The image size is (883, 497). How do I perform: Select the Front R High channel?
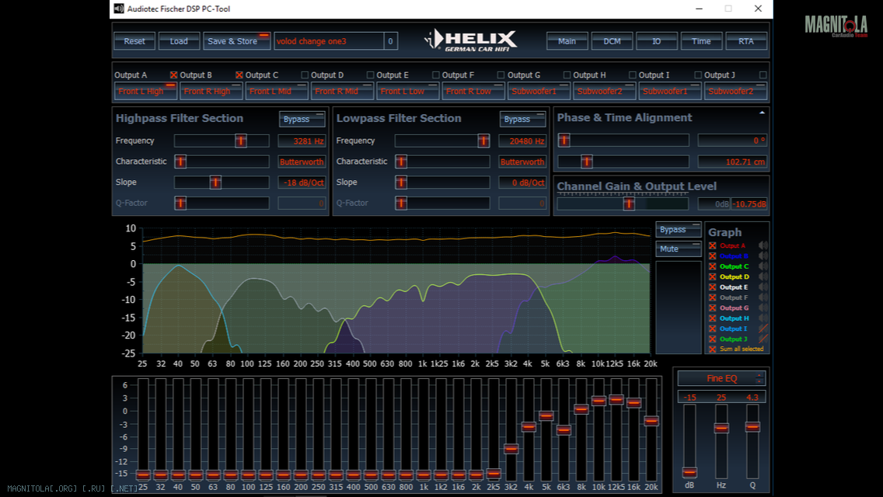tap(211, 91)
